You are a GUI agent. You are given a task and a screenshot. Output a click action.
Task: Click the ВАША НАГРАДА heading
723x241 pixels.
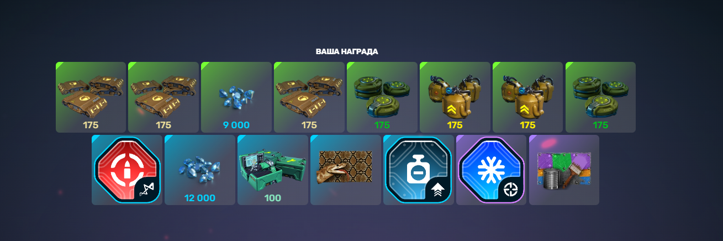[347, 51]
